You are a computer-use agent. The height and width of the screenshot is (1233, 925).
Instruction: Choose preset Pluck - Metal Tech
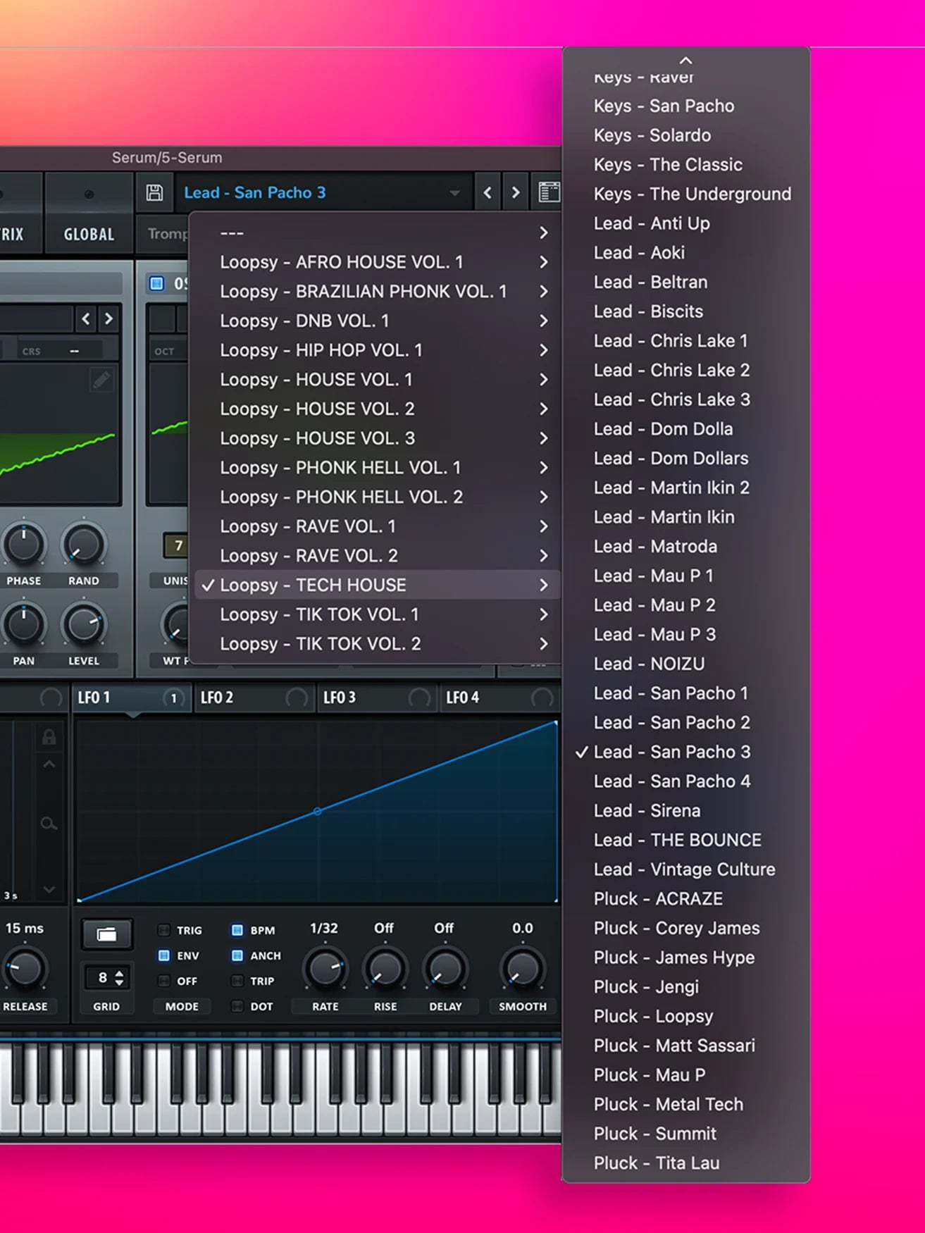click(x=686, y=1104)
